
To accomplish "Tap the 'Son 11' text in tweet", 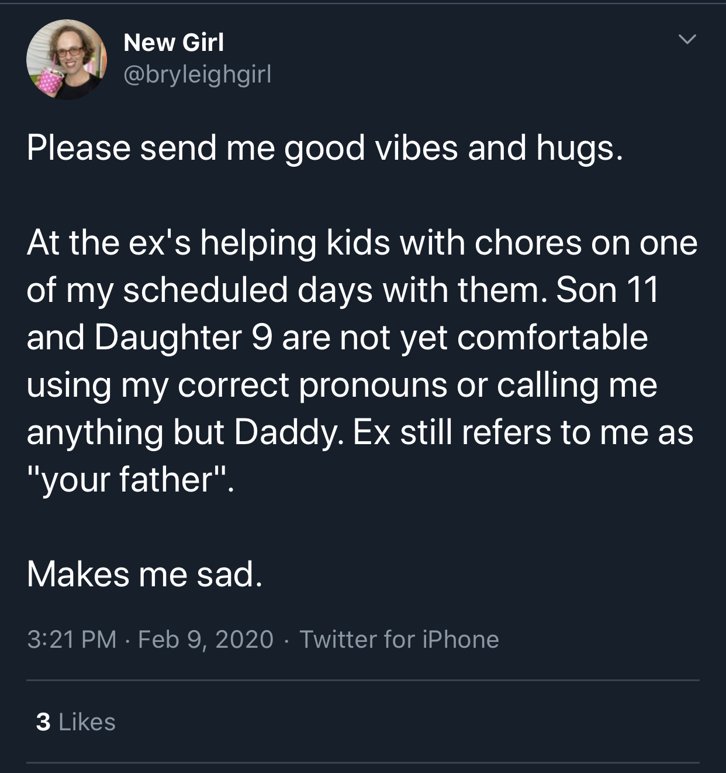I will (x=607, y=290).
